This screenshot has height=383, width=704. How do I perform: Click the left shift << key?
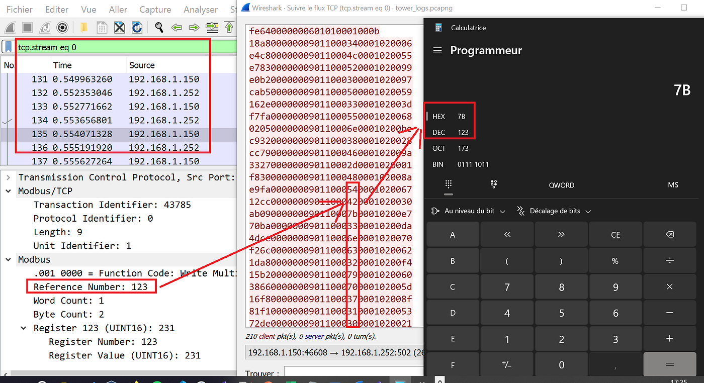[507, 235]
